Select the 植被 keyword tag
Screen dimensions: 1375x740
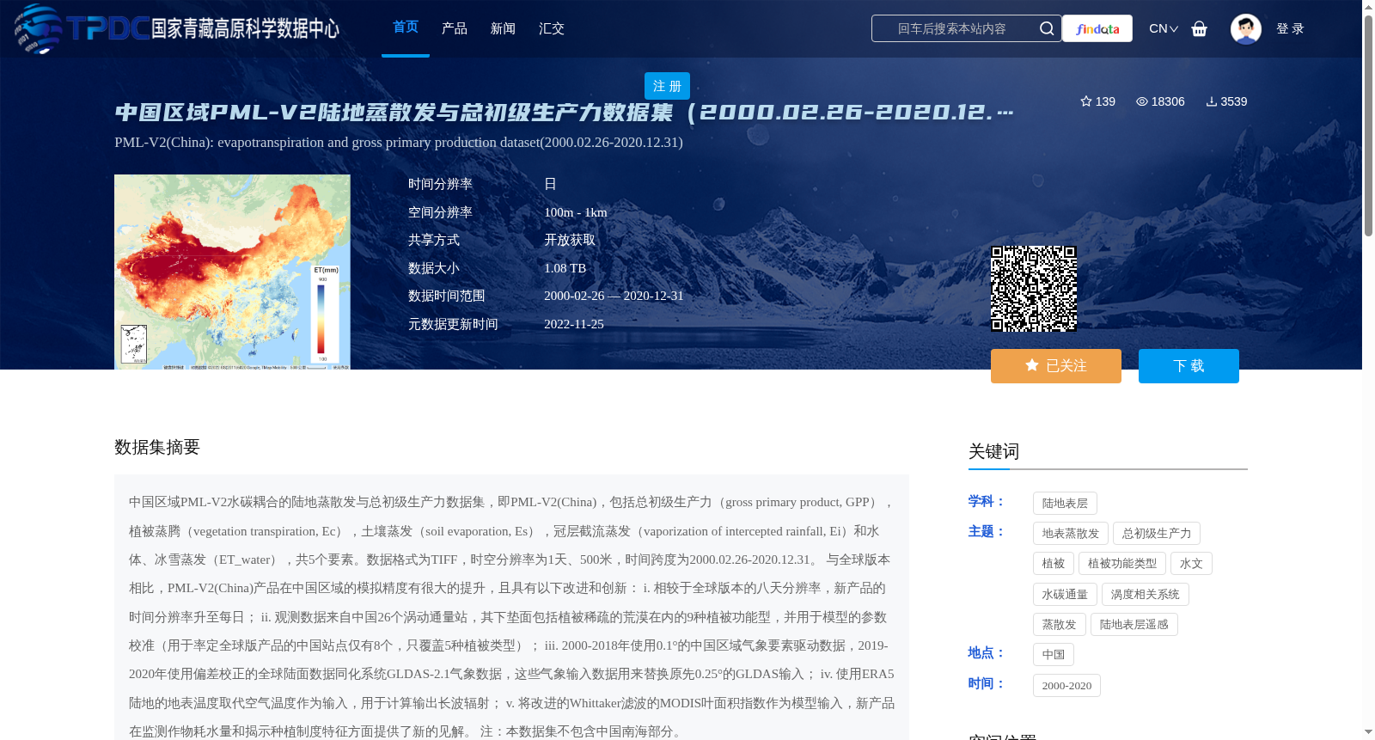(1054, 564)
